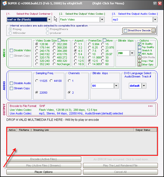
Task: Tick the DirectShow Decode checkbox
Action: coord(125,31)
